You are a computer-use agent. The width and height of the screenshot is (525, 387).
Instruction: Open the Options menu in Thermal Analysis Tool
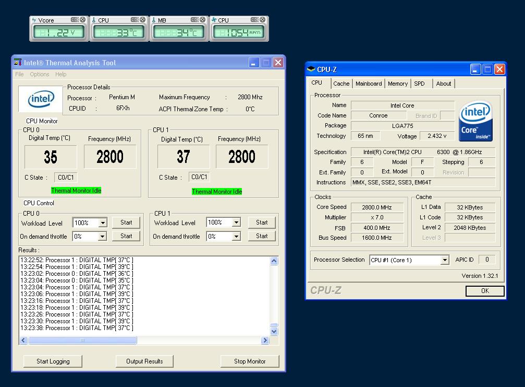coord(40,74)
